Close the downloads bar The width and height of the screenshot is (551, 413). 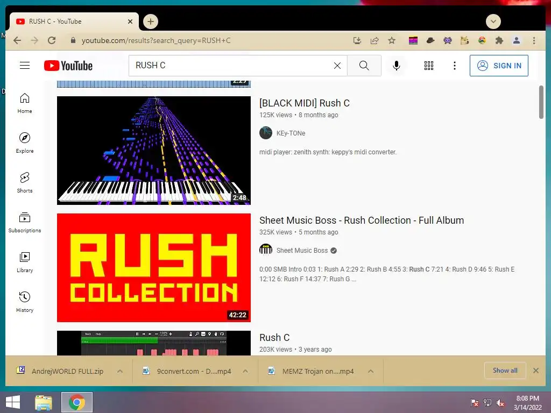tap(536, 371)
